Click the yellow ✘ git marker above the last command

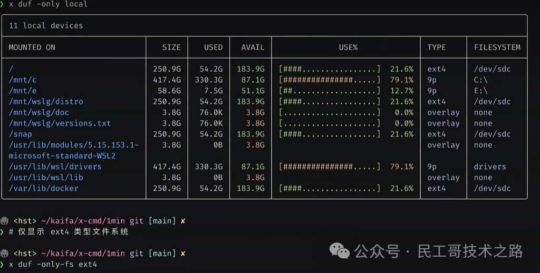[183, 253]
